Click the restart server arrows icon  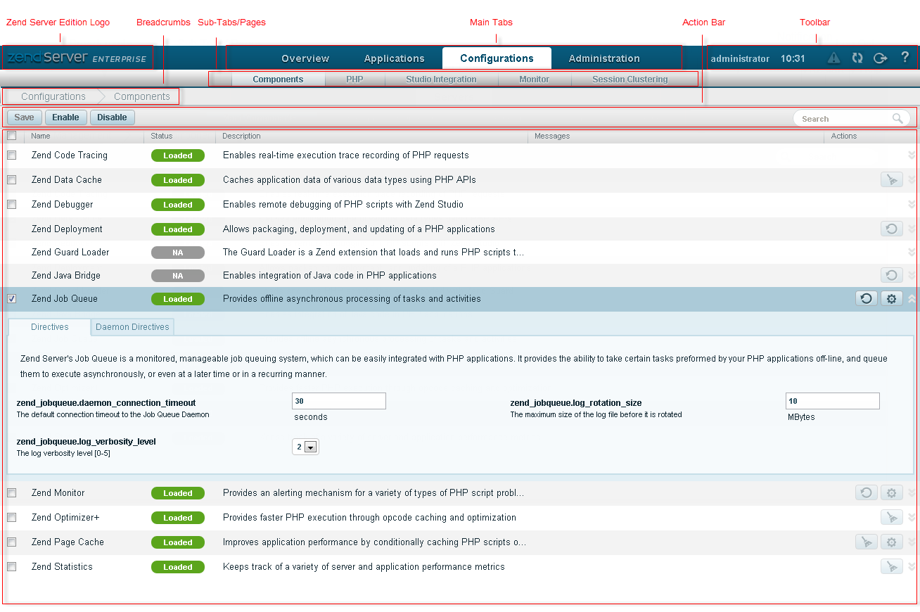pos(857,58)
